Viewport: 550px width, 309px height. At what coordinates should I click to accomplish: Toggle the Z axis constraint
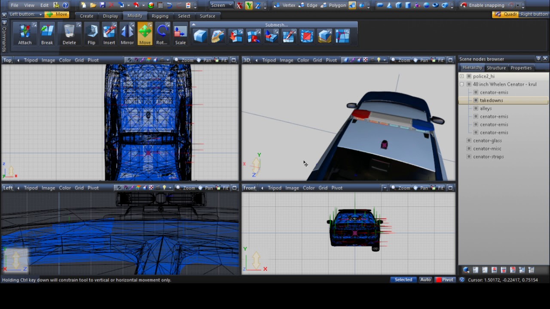[x=257, y=5]
